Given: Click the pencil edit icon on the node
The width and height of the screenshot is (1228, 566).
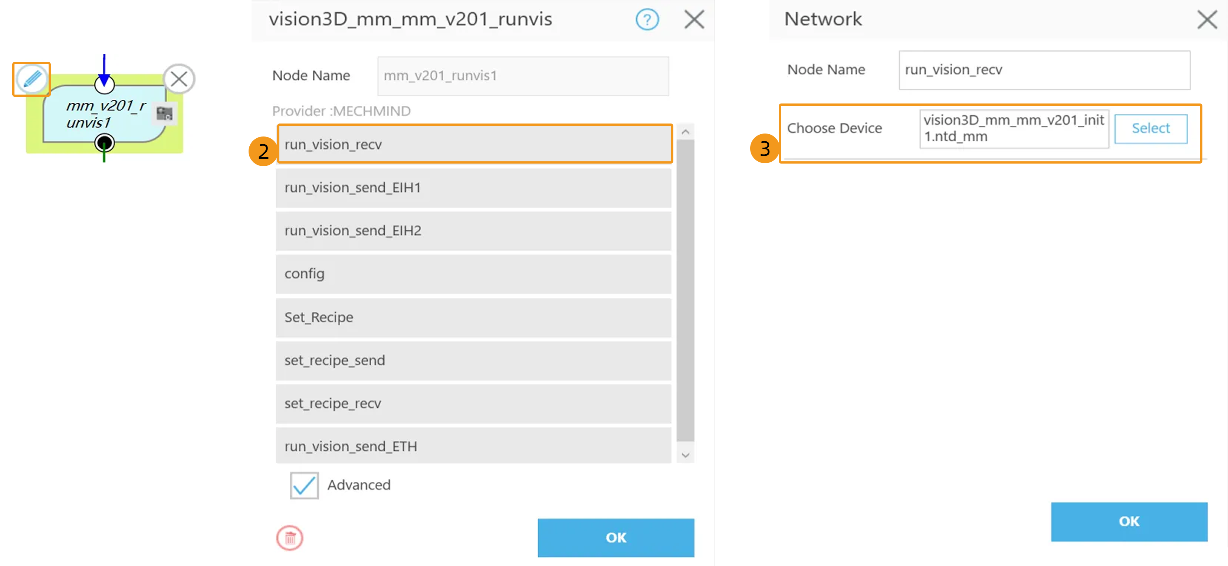Looking at the screenshot, I should (30, 79).
